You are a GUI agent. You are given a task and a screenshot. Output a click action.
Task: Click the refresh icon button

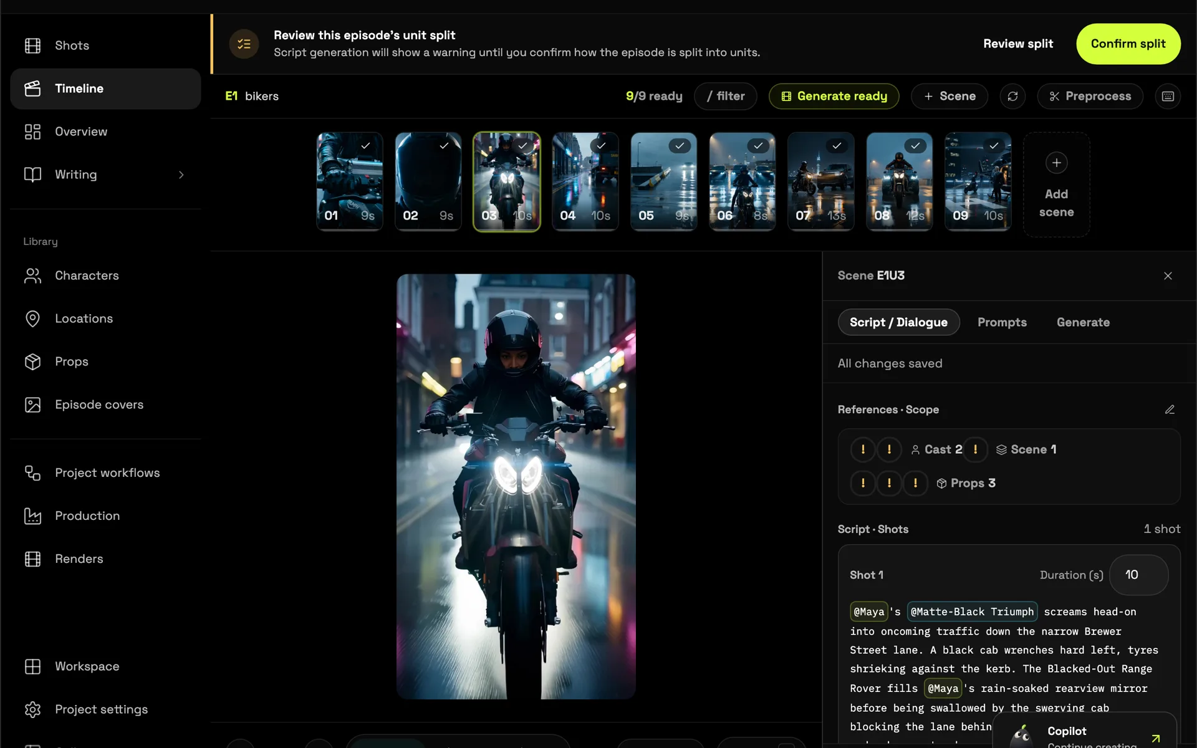[x=1012, y=96]
